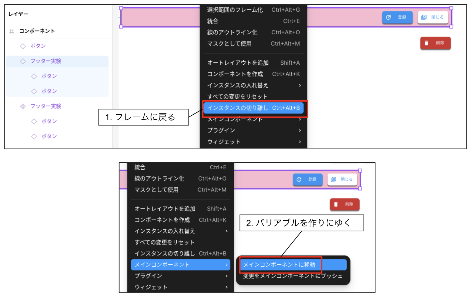Screen dimensions: 472x299
Task: Choose highlighted インスタンスの切り離し in the upper menu
Action: click(x=253, y=108)
